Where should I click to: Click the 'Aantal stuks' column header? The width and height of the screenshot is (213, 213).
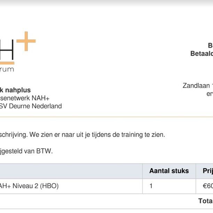169,171
